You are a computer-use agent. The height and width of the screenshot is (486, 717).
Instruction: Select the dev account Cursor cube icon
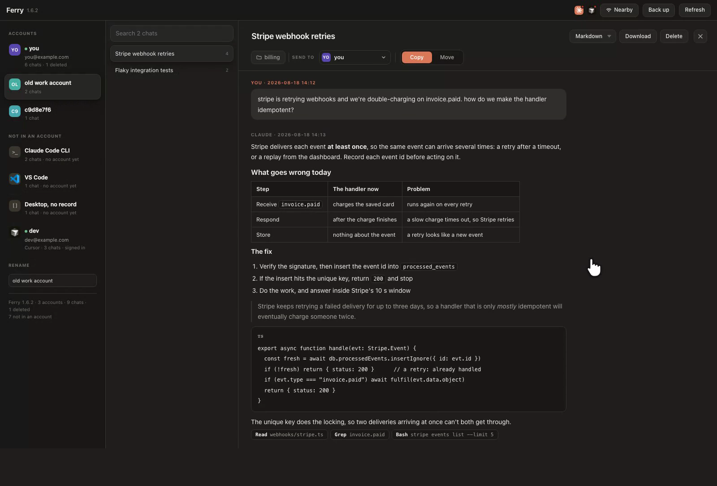[x=15, y=232]
